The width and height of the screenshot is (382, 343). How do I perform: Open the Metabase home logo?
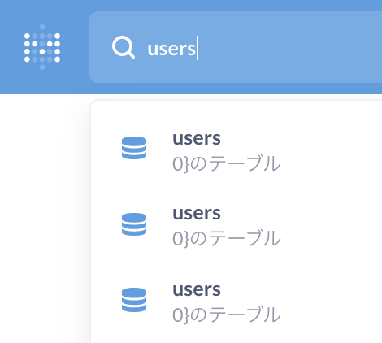[x=42, y=47]
